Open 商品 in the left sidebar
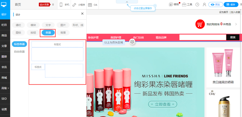The height and width of the screenshot is (117, 242). tap(4, 35)
